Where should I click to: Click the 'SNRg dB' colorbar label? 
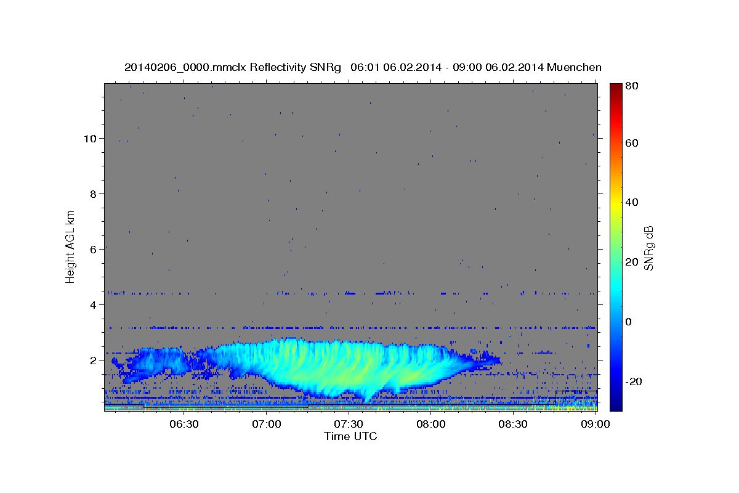coord(648,248)
